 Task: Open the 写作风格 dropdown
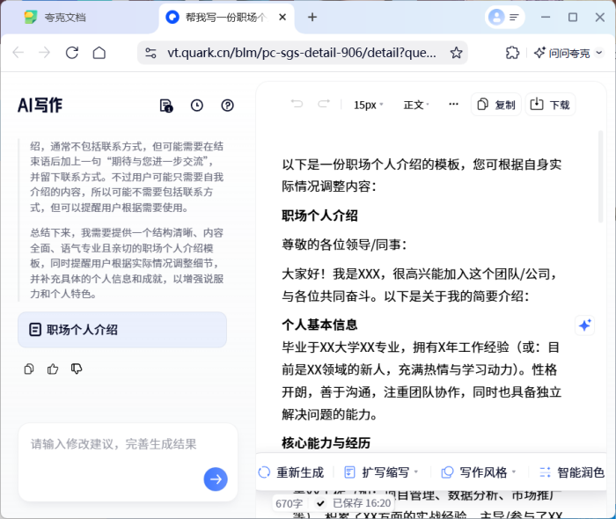(479, 472)
